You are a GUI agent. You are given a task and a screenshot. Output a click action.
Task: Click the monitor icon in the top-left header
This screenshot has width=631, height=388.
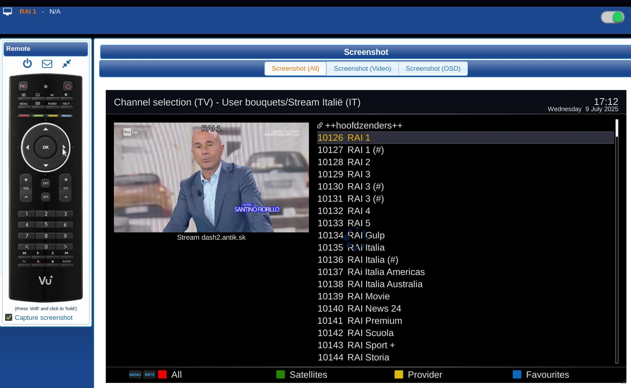click(8, 12)
